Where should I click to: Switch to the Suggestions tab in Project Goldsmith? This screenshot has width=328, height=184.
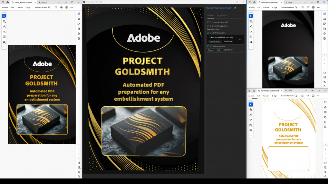pos(222,15)
